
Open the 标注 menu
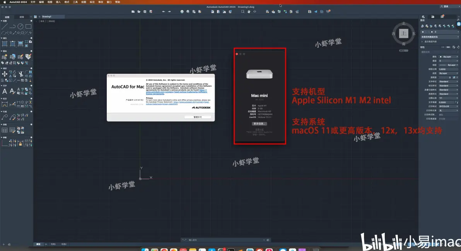(x=92, y=2)
